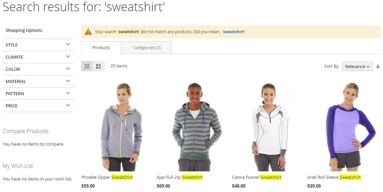
Task: Click the Ariel Roll Sleeve Sweatshirt image
Action: 350,127
